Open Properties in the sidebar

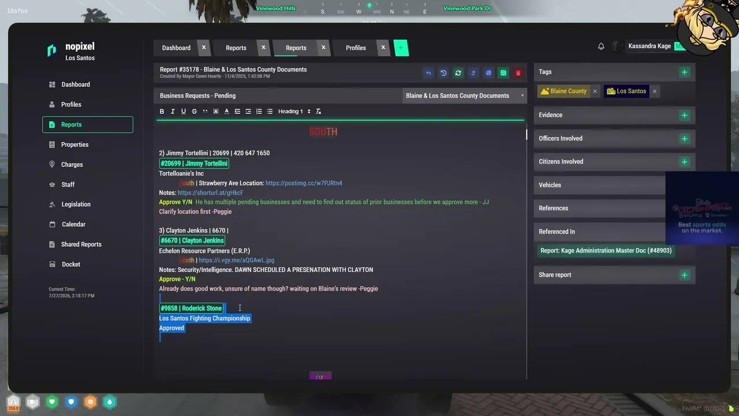coord(88,144)
